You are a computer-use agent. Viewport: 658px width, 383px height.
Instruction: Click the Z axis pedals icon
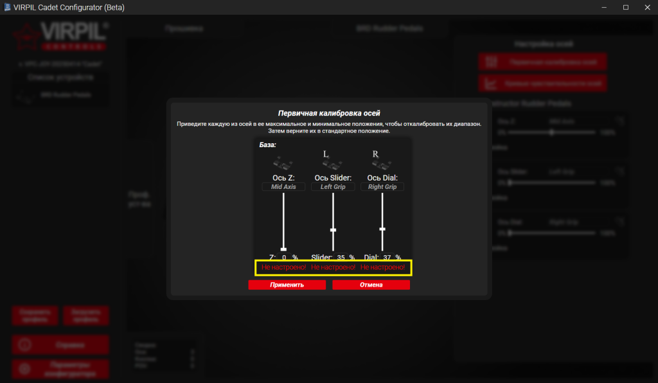pyautogui.click(x=283, y=163)
